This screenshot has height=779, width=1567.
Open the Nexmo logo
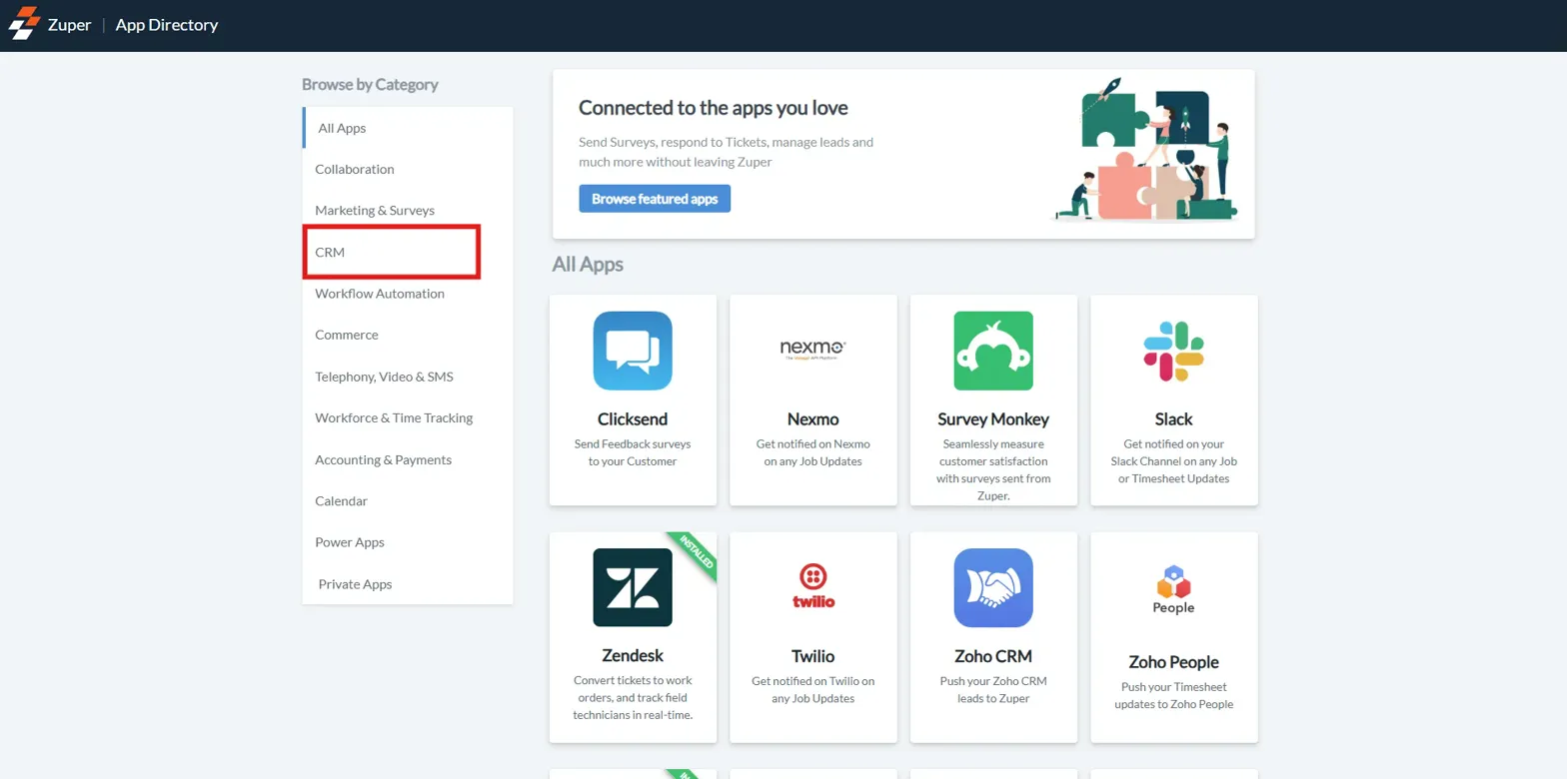point(812,348)
